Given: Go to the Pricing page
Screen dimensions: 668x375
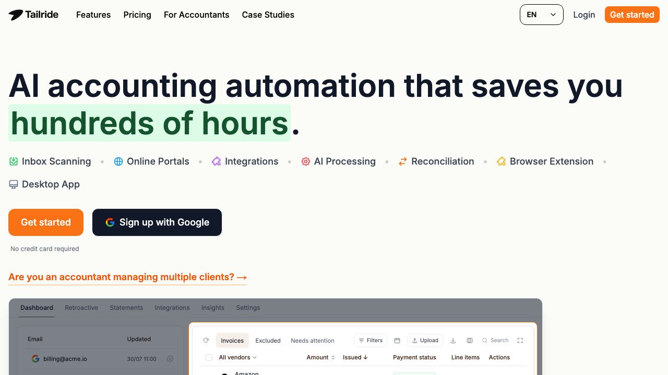Looking at the screenshot, I should [137, 15].
